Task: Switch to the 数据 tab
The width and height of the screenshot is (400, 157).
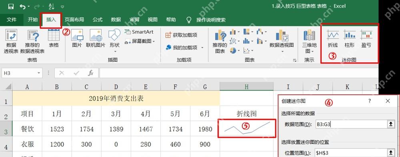Action: point(116,20)
